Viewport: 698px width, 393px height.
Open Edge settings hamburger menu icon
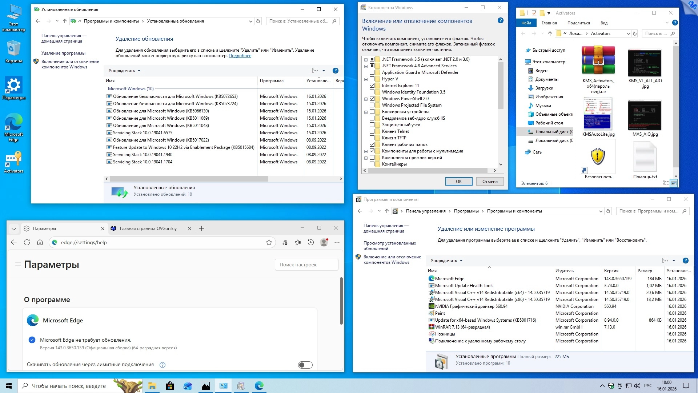click(x=18, y=264)
